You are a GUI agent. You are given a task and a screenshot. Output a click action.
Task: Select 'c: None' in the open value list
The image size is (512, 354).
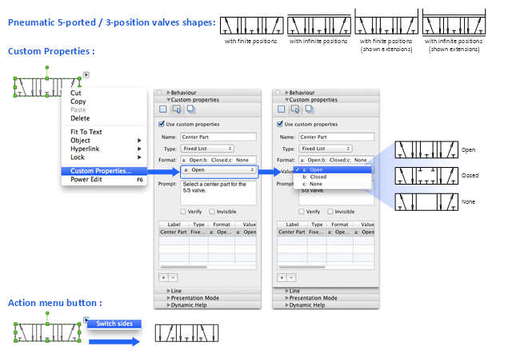tap(333, 184)
